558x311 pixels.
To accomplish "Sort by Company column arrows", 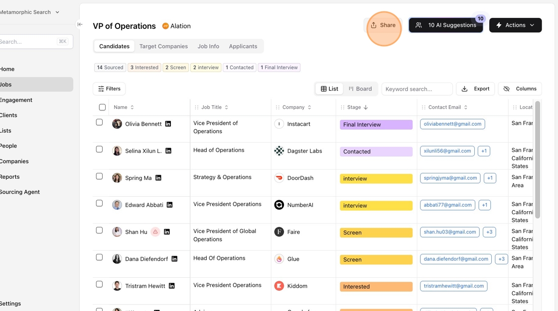I will [x=309, y=107].
